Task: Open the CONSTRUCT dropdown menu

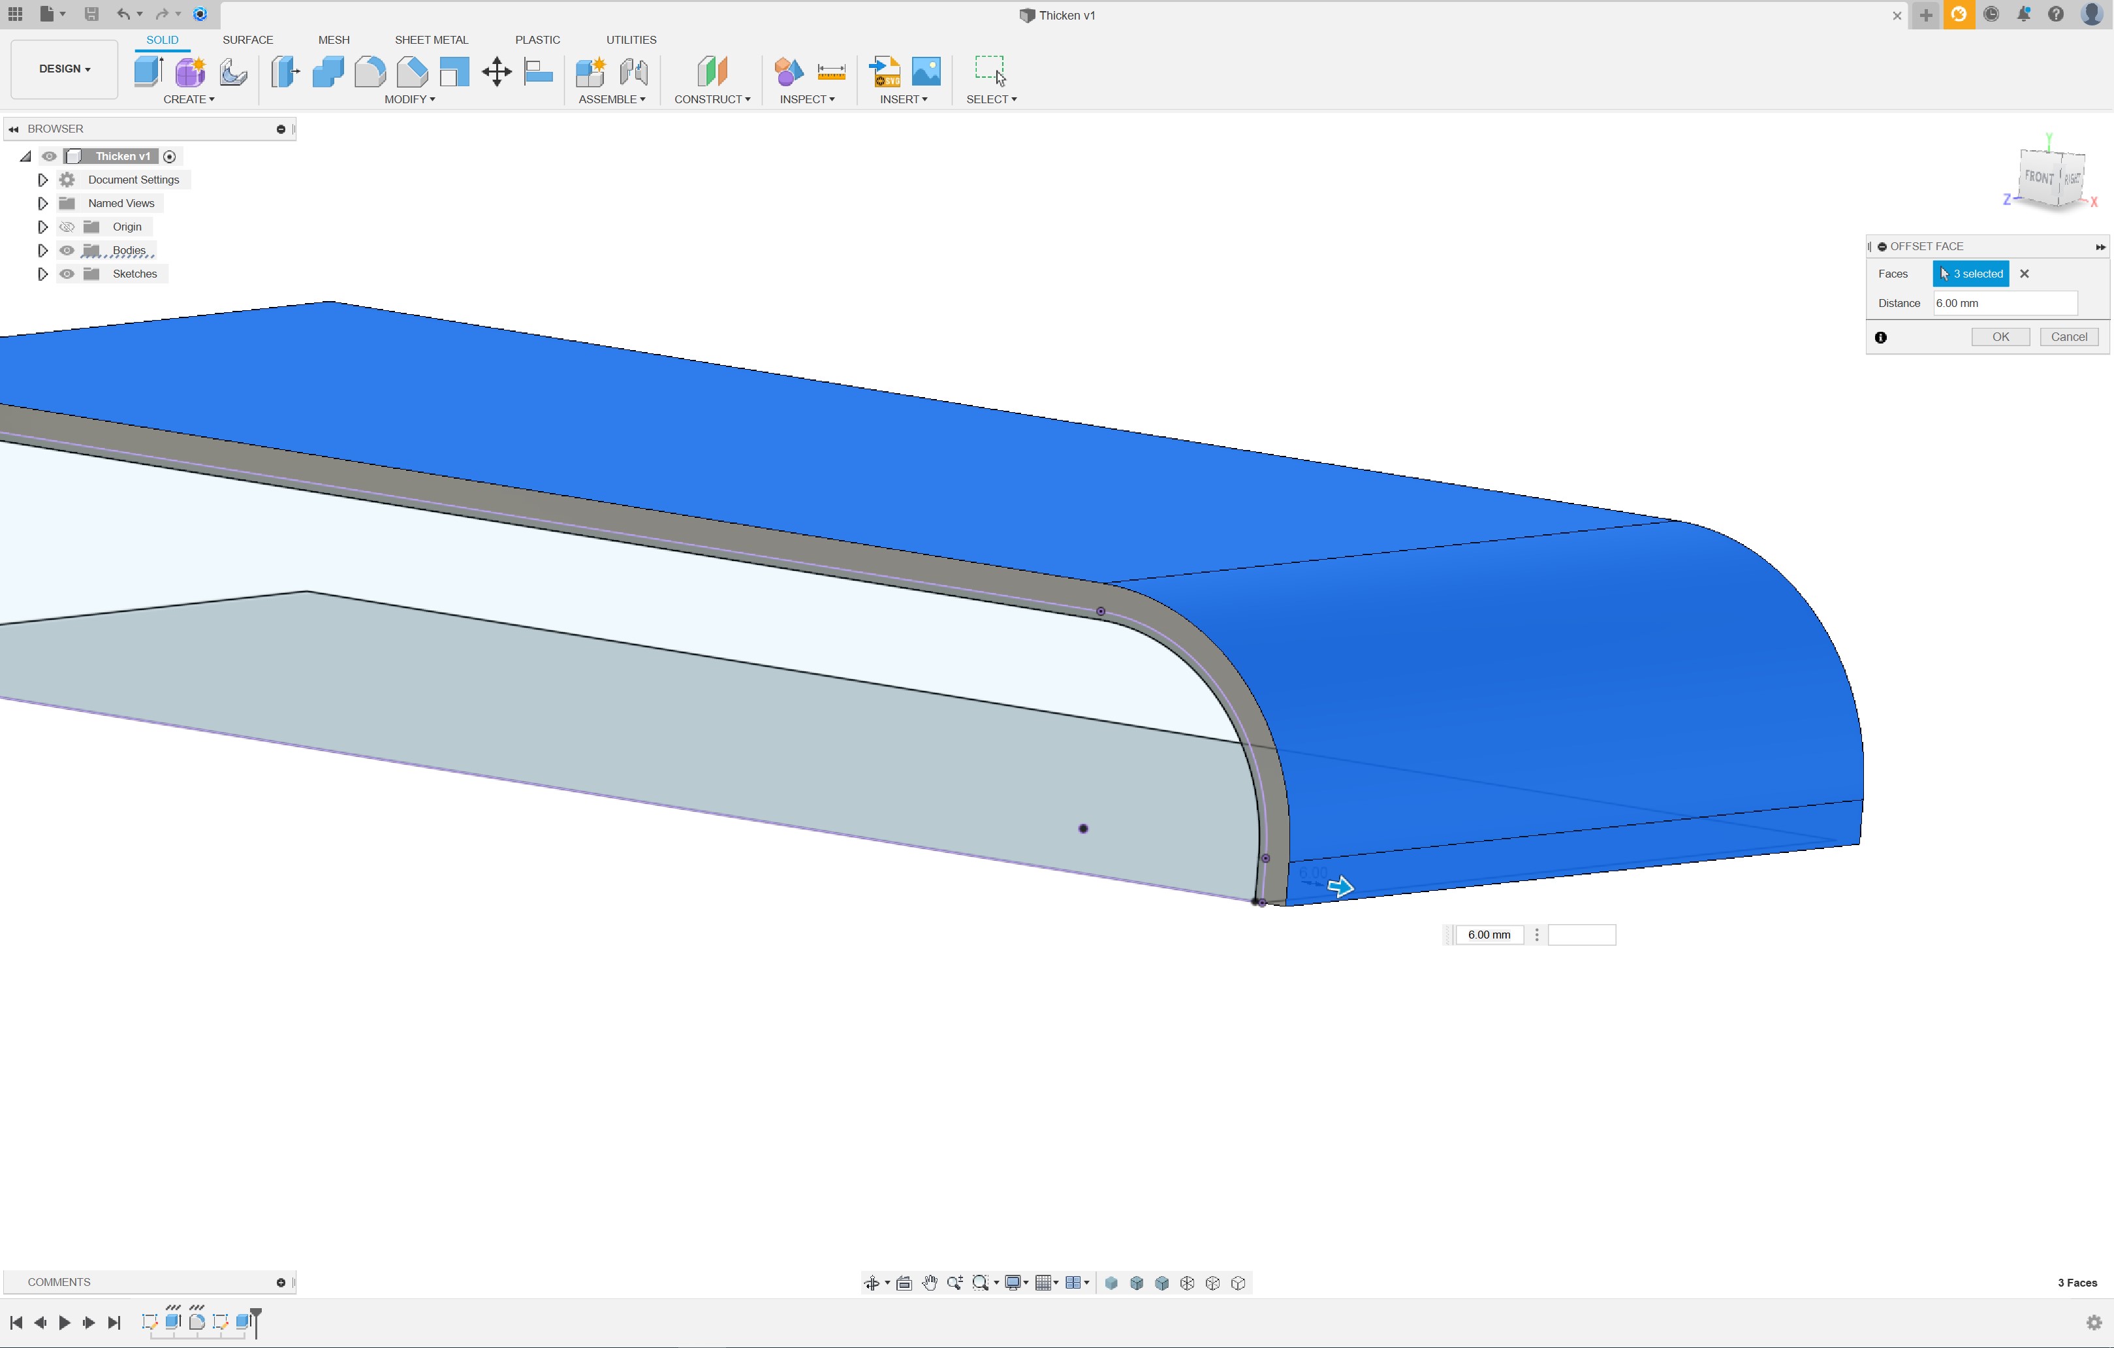Action: [x=712, y=99]
